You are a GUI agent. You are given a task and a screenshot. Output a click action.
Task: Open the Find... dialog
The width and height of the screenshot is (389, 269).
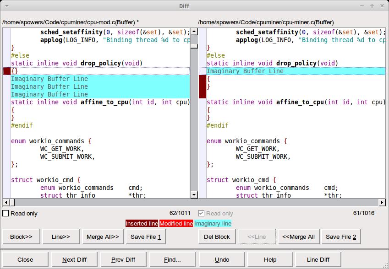[x=172, y=259]
